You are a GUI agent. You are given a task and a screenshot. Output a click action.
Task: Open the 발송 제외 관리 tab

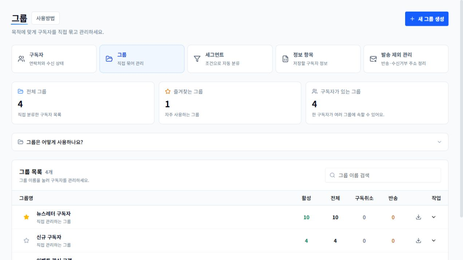point(406,59)
